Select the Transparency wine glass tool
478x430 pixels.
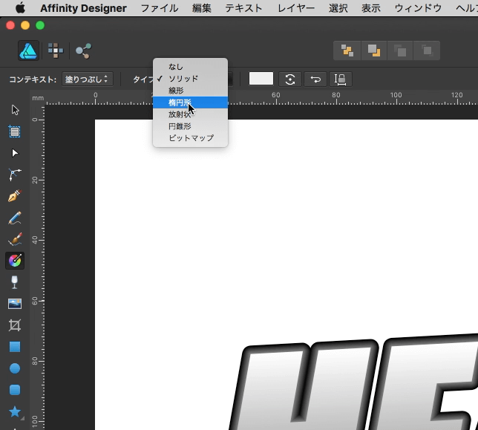point(15,282)
